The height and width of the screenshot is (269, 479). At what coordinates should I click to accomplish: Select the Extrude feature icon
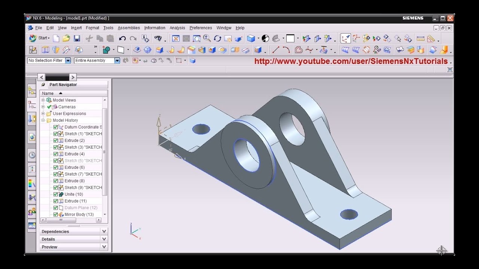[x=45, y=50]
